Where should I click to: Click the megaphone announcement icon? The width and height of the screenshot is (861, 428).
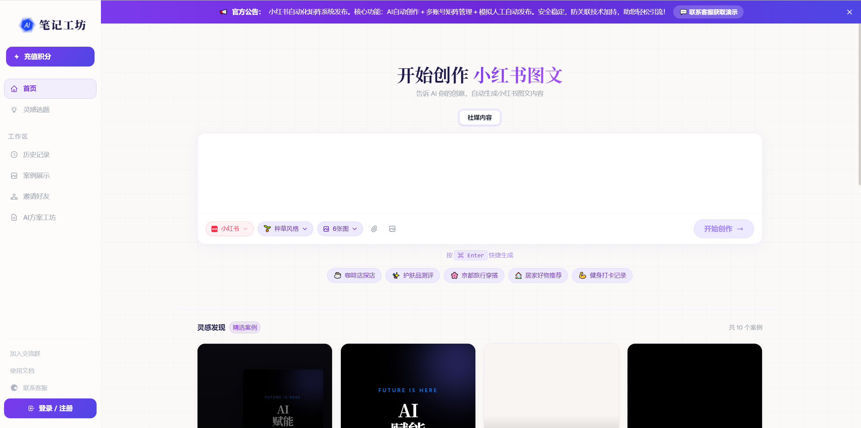(x=223, y=12)
